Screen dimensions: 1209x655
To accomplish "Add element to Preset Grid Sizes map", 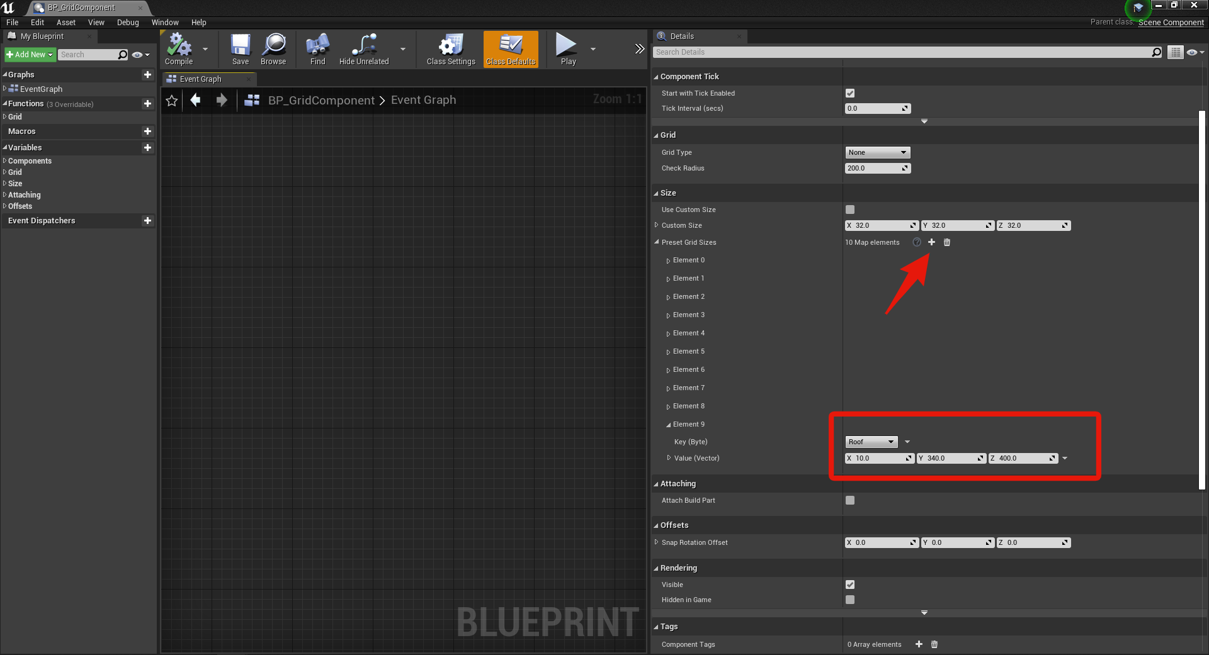I will pyautogui.click(x=932, y=242).
